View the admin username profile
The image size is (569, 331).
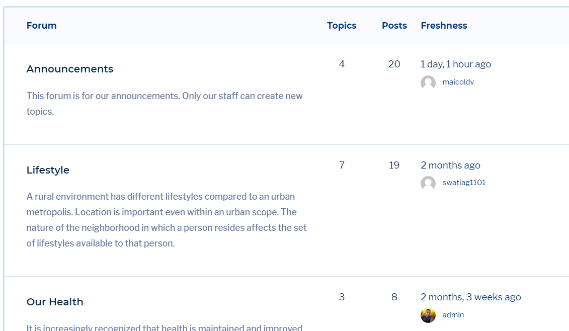(x=453, y=315)
